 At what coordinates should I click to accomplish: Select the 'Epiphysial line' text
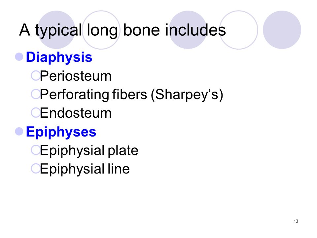pyautogui.click(x=85, y=169)
